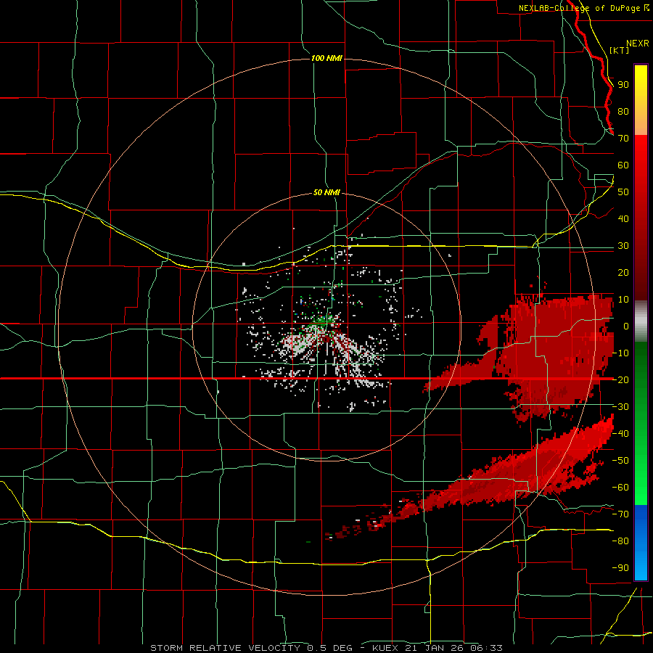Image resolution: width=653 pixels, height=653 pixels.
Task: Click the -10 value on the velocity scale
Action: (620, 353)
